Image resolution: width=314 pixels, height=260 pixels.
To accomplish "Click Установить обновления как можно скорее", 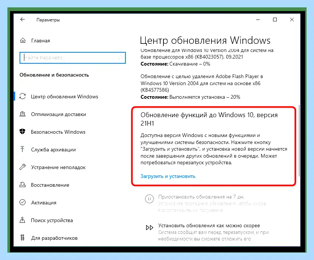I will pyautogui.click(x=209, y=226).
